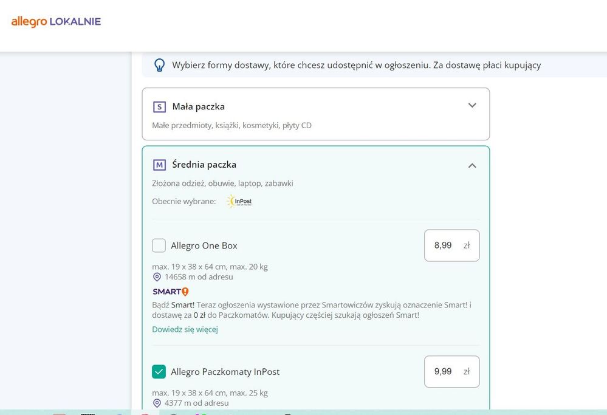Click the "14658 m od adresu" distance text
The image size is (607, 415).
tap(199, 277)
